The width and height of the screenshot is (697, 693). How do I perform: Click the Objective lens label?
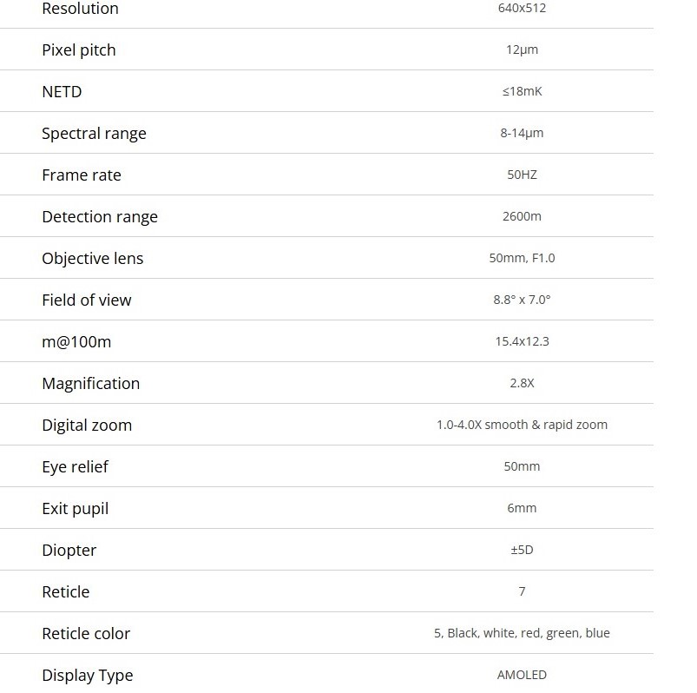93,259
